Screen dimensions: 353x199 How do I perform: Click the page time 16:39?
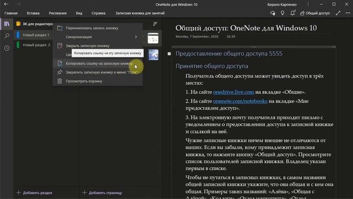point(231,36)
